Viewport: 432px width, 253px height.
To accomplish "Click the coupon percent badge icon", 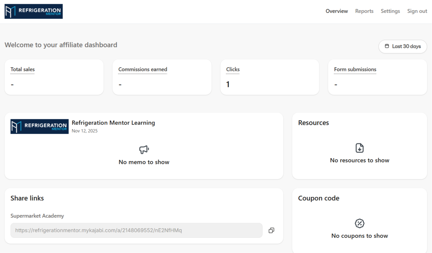I will (359, 223).
